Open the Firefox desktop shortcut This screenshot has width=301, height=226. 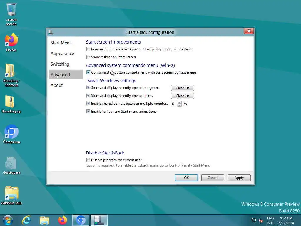11,42
